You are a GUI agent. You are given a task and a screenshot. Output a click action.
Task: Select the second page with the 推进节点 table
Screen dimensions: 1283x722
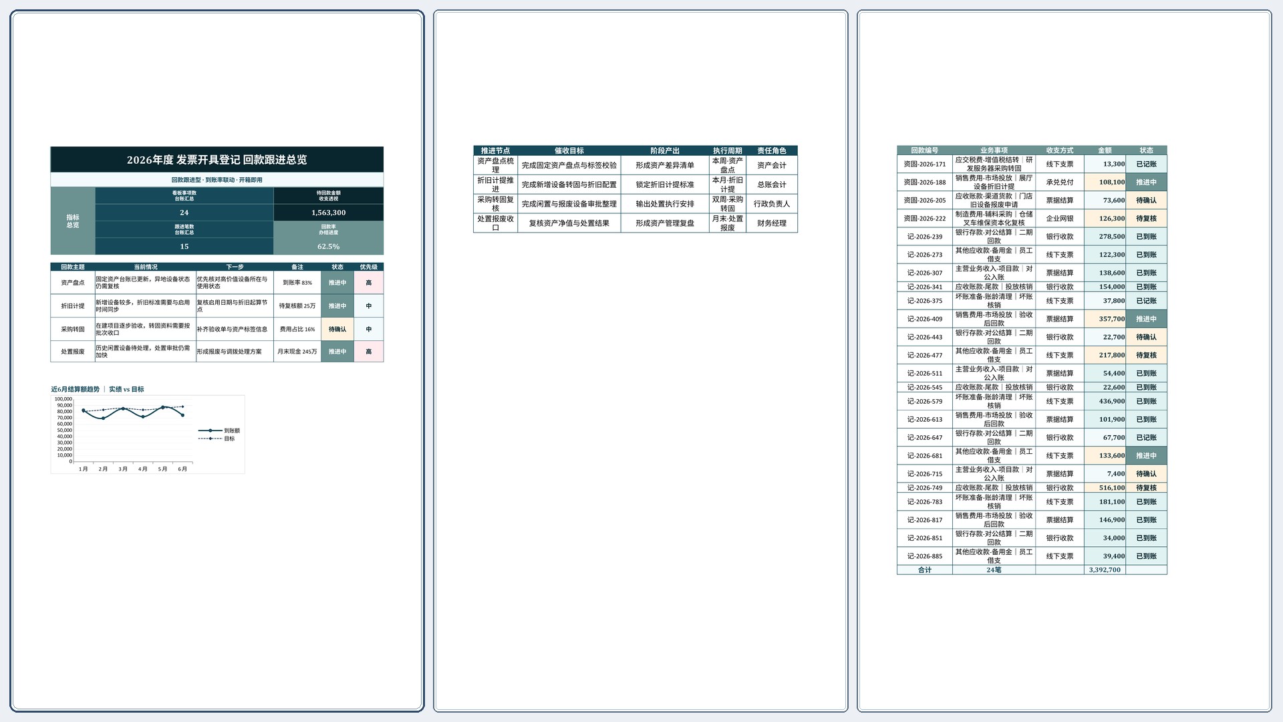641,361
